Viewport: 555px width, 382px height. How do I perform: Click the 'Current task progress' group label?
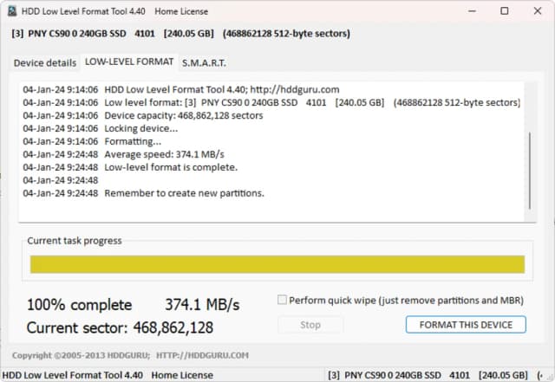click(x=75, y=241)
